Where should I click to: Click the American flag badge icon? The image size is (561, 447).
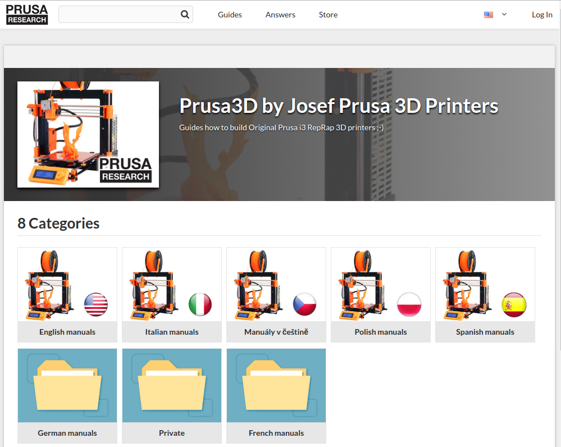click(x=96, y=304)
